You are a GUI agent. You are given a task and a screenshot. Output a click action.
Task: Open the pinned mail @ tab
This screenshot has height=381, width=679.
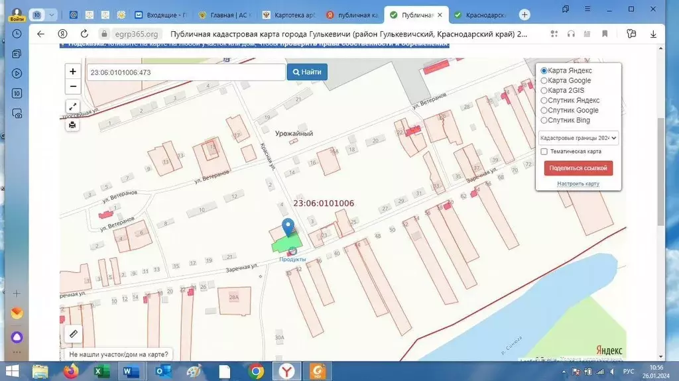click(74, 15)
